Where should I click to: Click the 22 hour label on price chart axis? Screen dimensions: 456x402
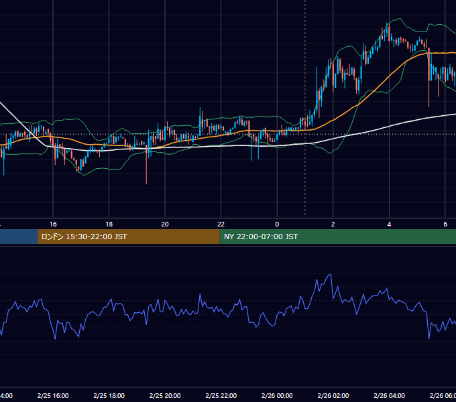(x=221, y=224)
